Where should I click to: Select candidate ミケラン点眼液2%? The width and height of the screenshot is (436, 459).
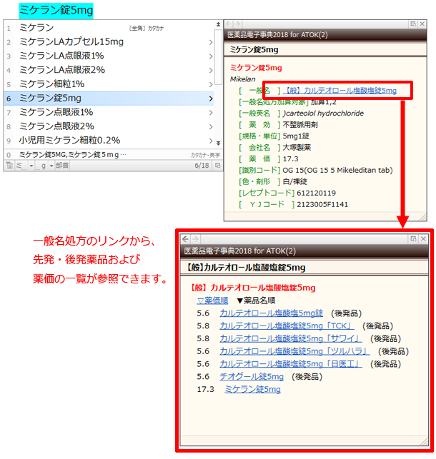coord(109,126)
